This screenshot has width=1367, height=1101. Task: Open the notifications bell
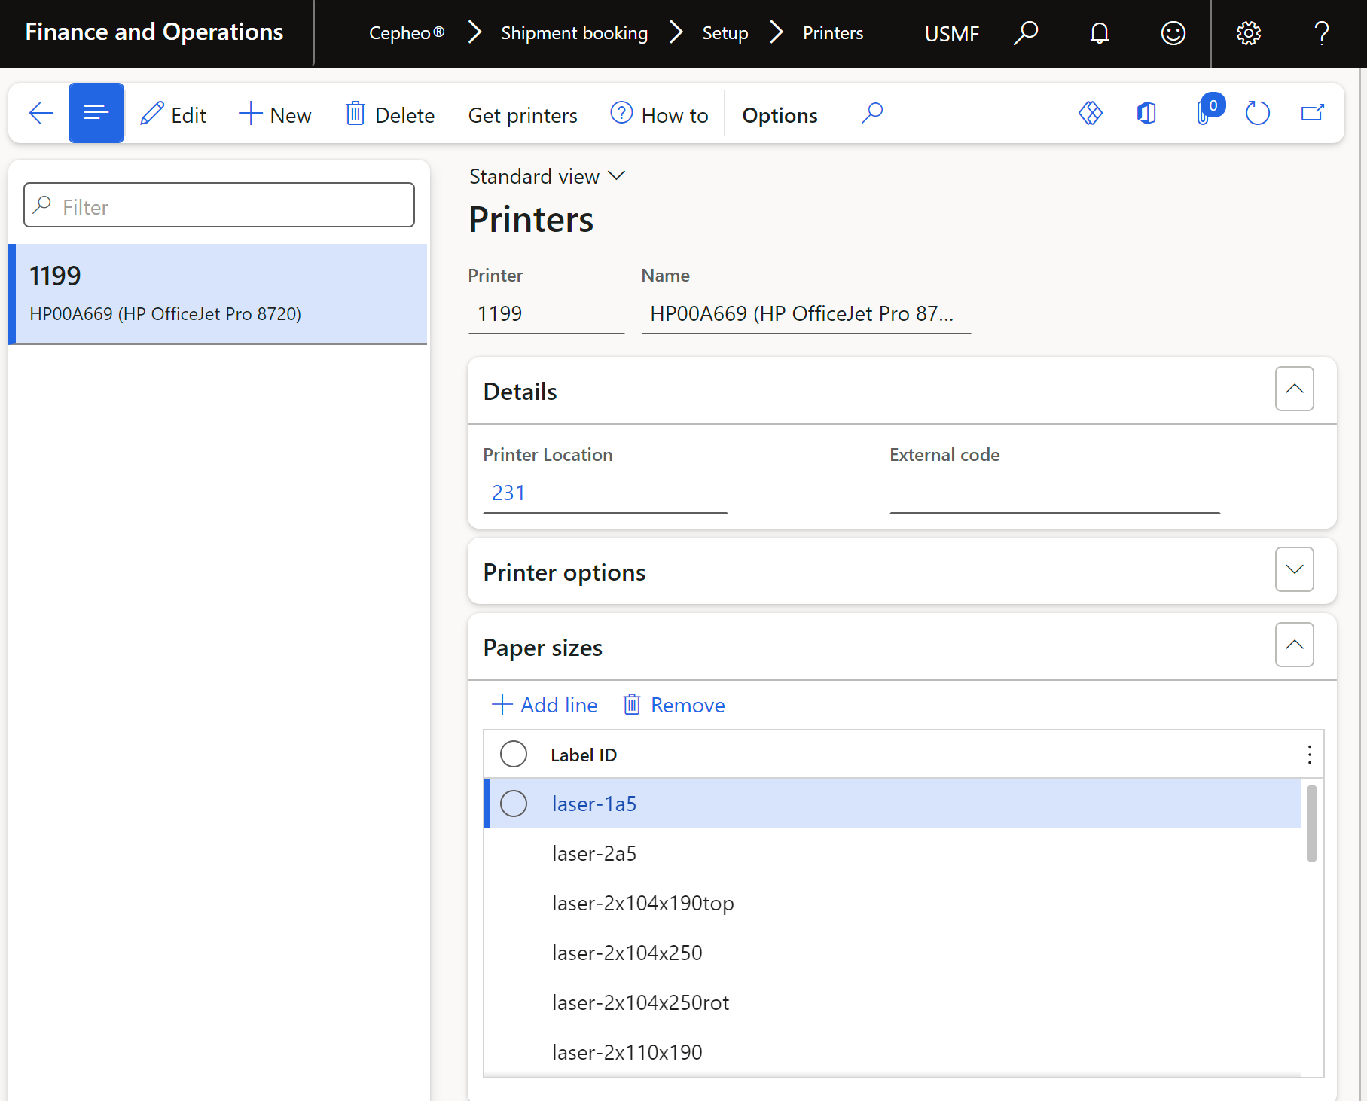[1100, 33]
